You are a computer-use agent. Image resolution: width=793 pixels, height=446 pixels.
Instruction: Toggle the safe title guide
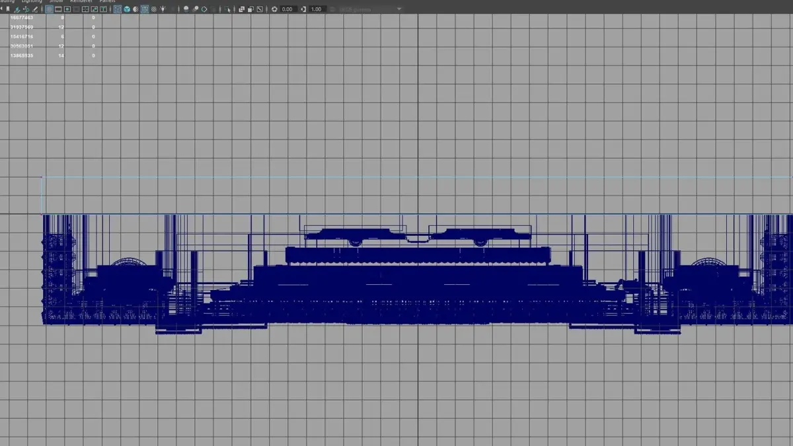pyautogui.click(x=103, y=9)
